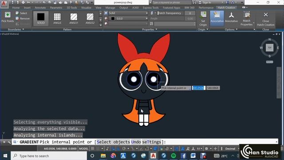Click the Cortana circle icon on taskbar
This screenshot has height=160, width=284.
(92, 156)
